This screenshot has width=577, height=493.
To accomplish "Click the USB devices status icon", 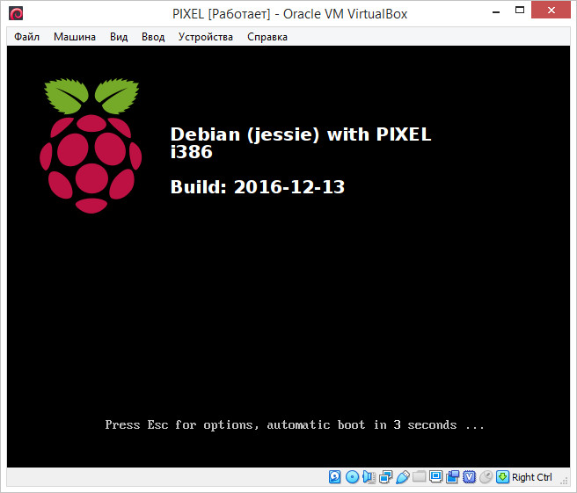I will pyautogui.click(x=403, y=477).
